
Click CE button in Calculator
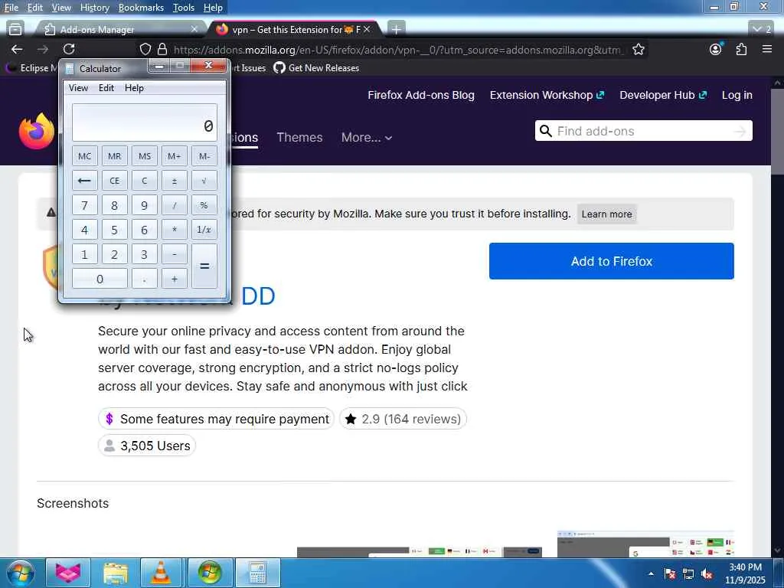click(x=115, y=181)
